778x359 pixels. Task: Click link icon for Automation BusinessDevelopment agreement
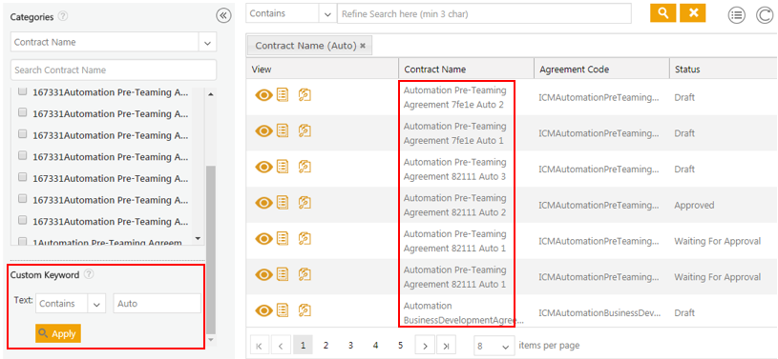(x=305, y=311)
